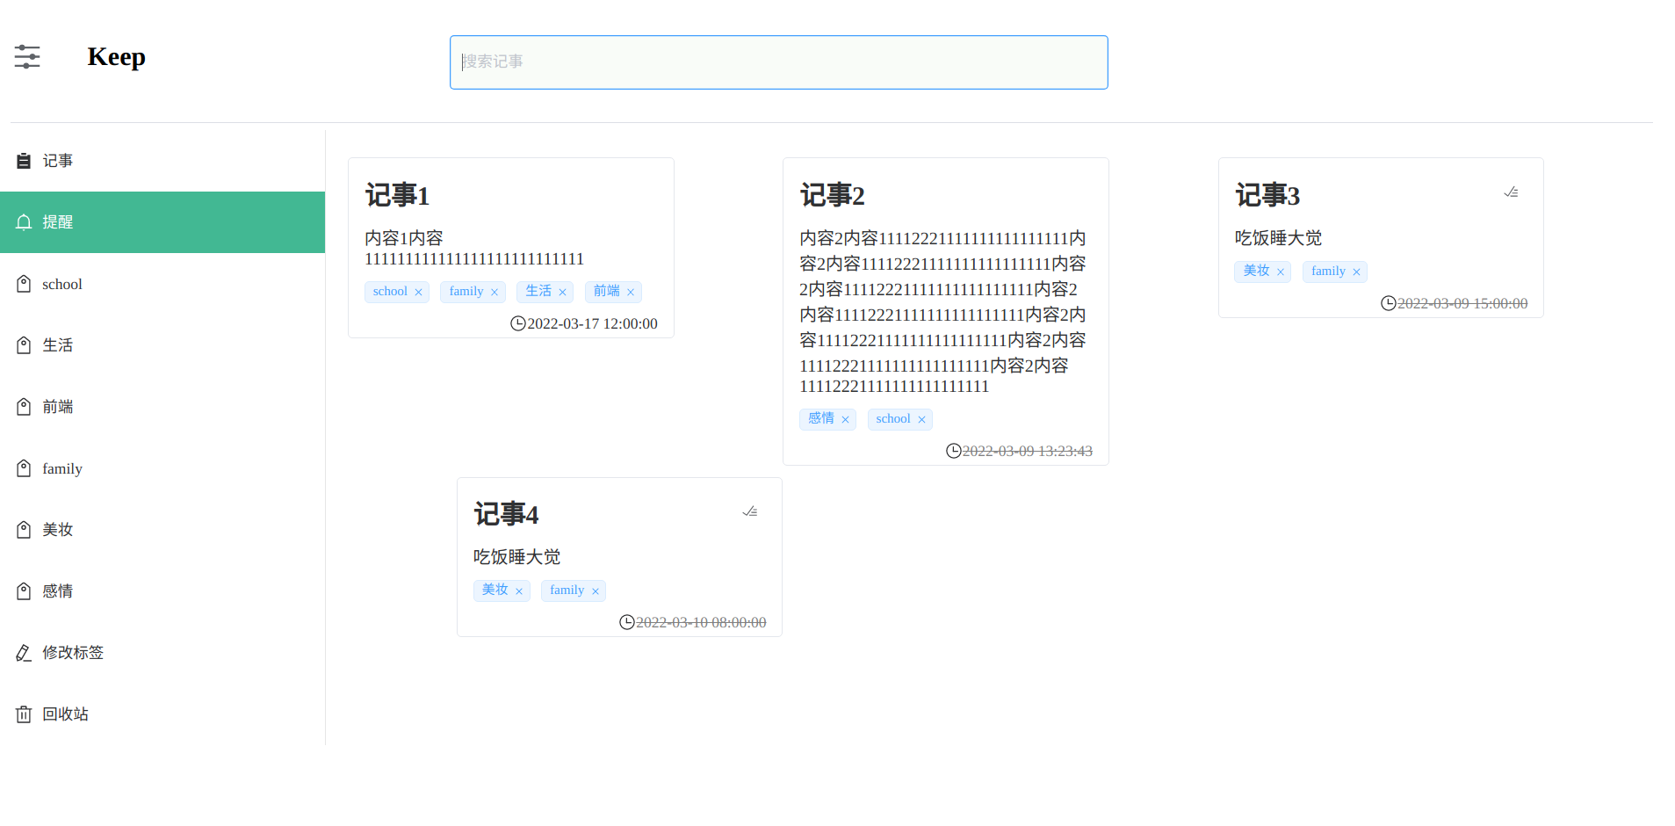
Task: Select the pencil icon for 修改标签
Action: 23,652
